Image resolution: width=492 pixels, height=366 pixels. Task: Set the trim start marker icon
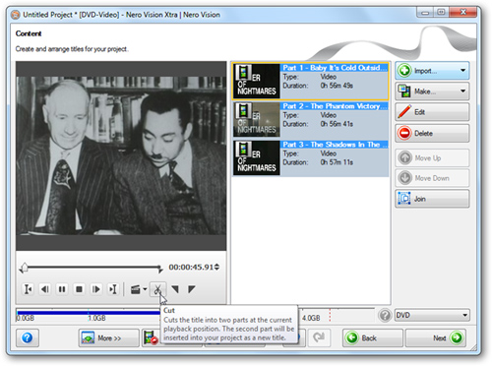pos(175,289)
